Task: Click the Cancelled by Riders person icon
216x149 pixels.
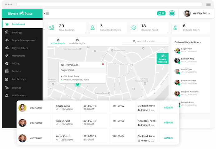Action: 93,28
